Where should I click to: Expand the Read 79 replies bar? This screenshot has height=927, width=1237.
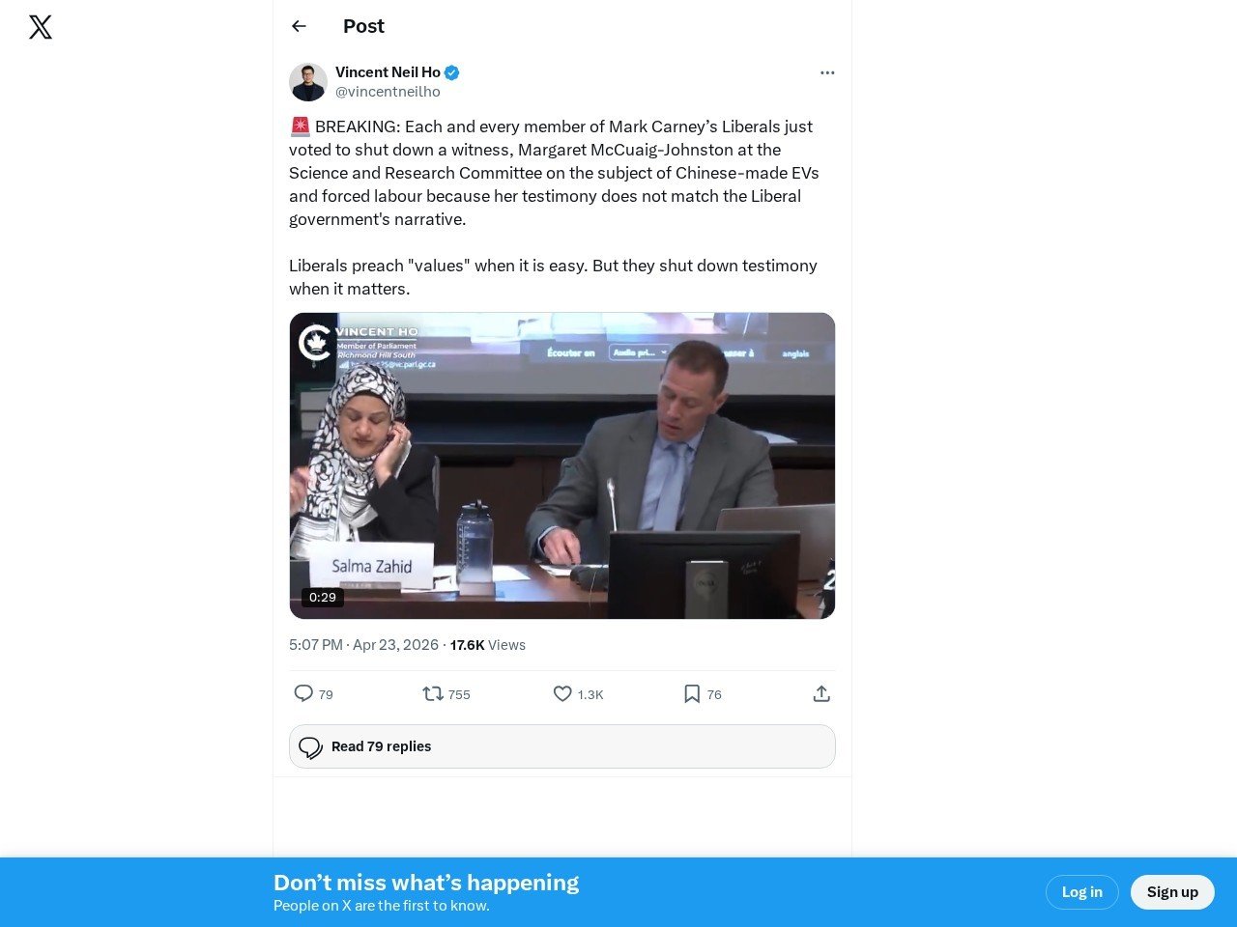coord(562,746)
